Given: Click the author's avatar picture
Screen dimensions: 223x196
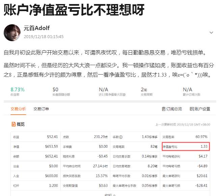Looking at the screenshot, I should tap(12, 33).
